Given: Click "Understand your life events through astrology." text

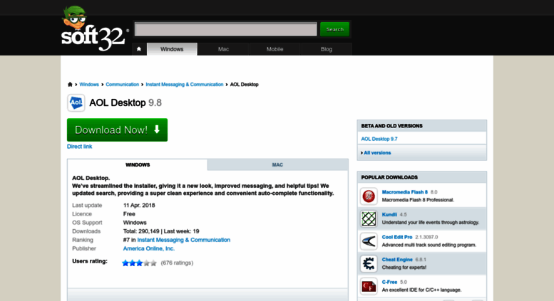Looking at the screenshot, I should click(431, 223).
